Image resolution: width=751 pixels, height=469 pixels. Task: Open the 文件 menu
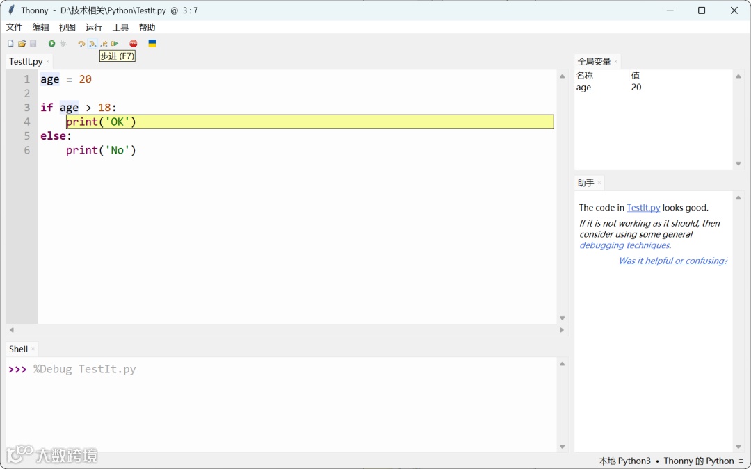tap(15, 27)
